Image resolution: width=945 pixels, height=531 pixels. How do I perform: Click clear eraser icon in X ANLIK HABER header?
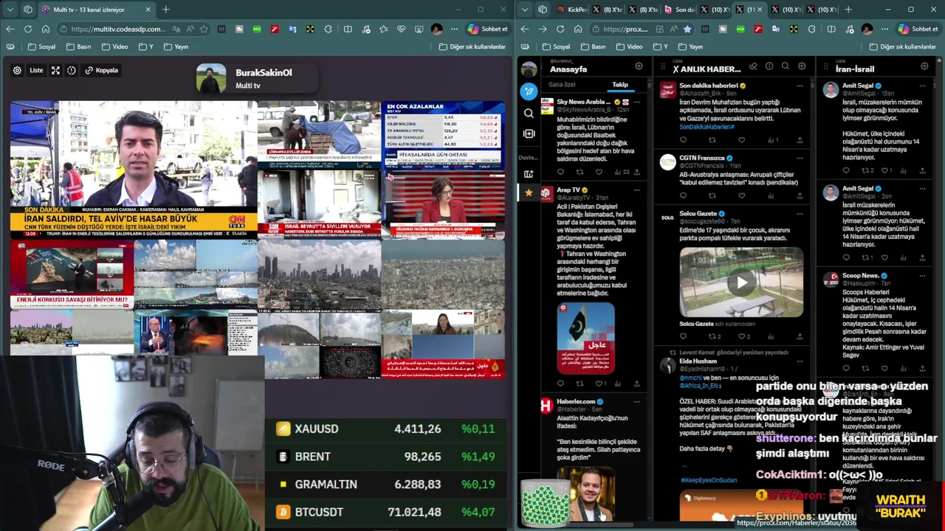coord(753,66)
